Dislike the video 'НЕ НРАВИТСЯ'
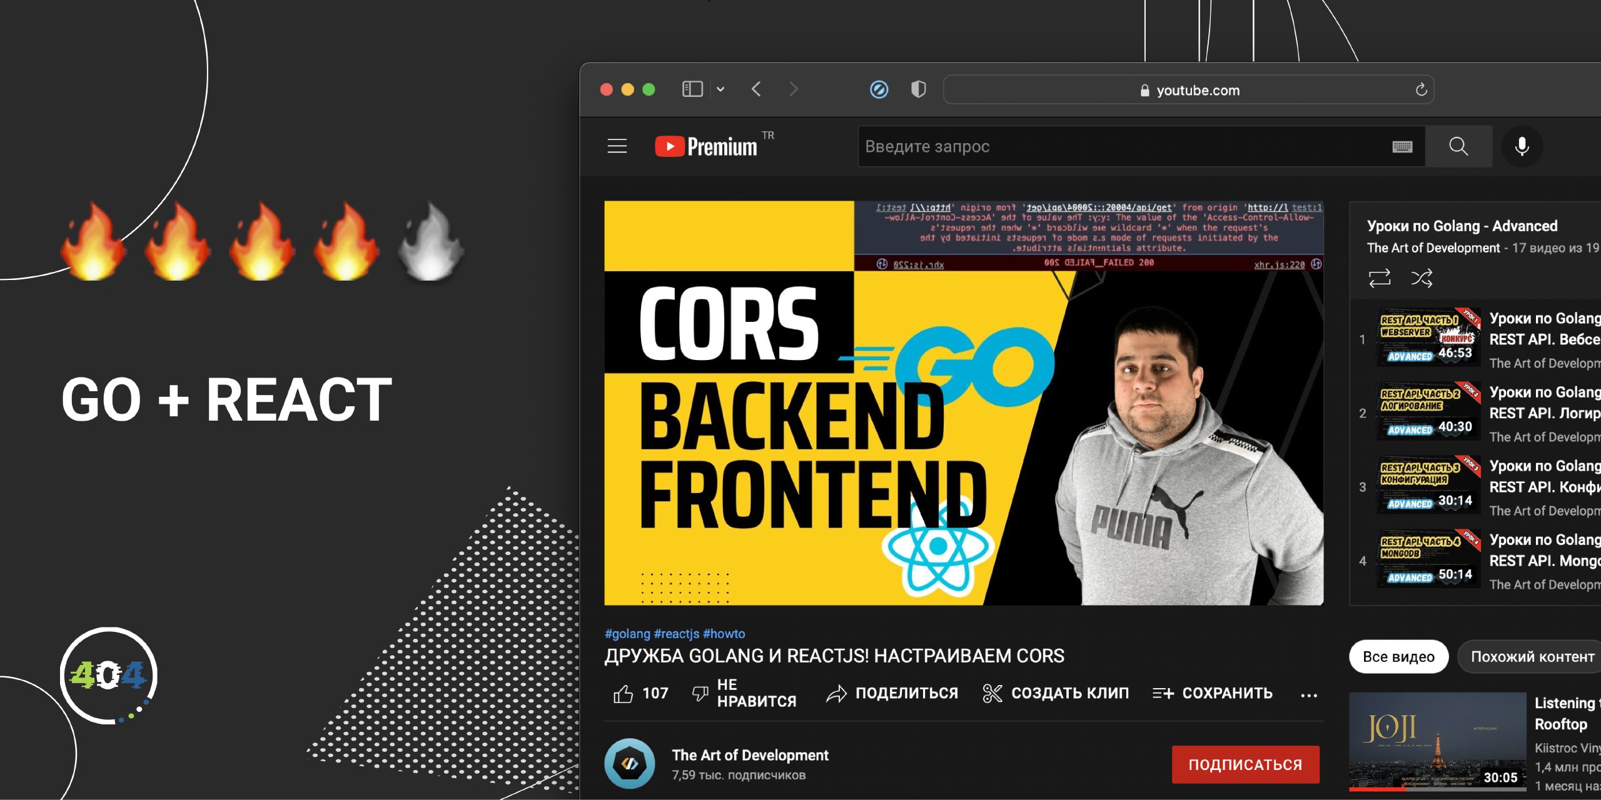 click(x=744, y=693)
